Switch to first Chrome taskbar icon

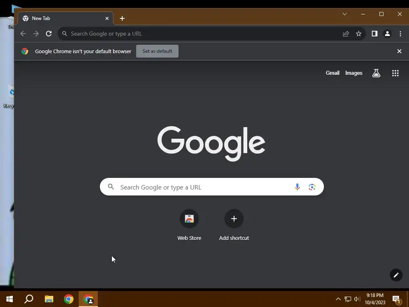tap(69, 299)
